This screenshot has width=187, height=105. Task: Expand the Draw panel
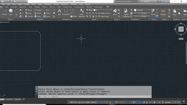(11, 19)
